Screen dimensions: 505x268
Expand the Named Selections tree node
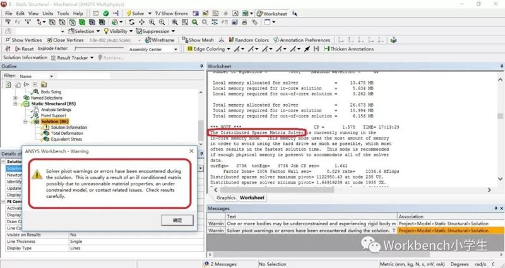tap(15, 98)
